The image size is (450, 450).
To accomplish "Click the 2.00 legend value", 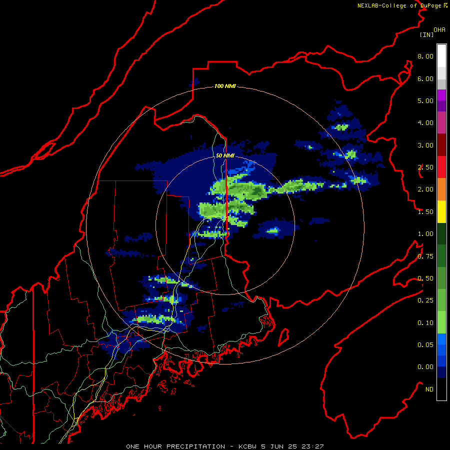I will (x=425, y=189).
